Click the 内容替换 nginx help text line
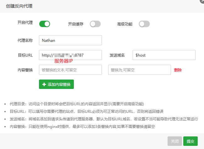 point(82,126)
